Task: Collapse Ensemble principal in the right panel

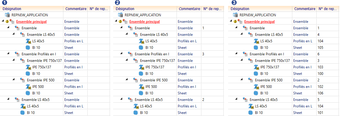Action: [231, 21]
